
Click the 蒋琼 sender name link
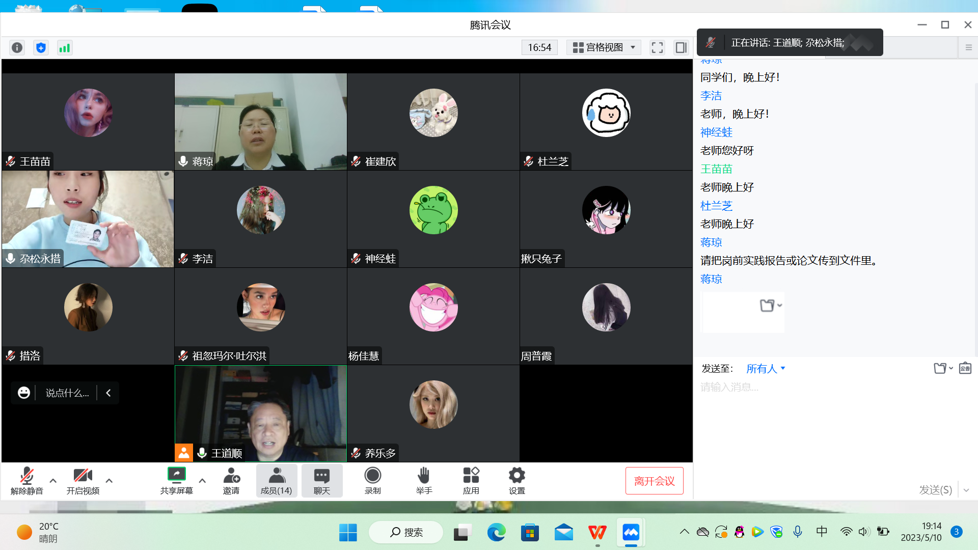711,242
